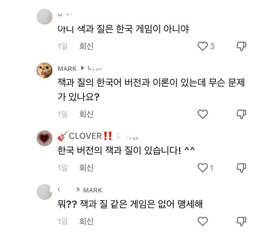Like CLOVER's comment with 1 like

[x=203, y=167]
